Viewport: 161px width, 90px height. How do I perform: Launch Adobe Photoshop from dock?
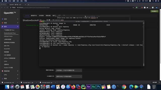(99, 87)
